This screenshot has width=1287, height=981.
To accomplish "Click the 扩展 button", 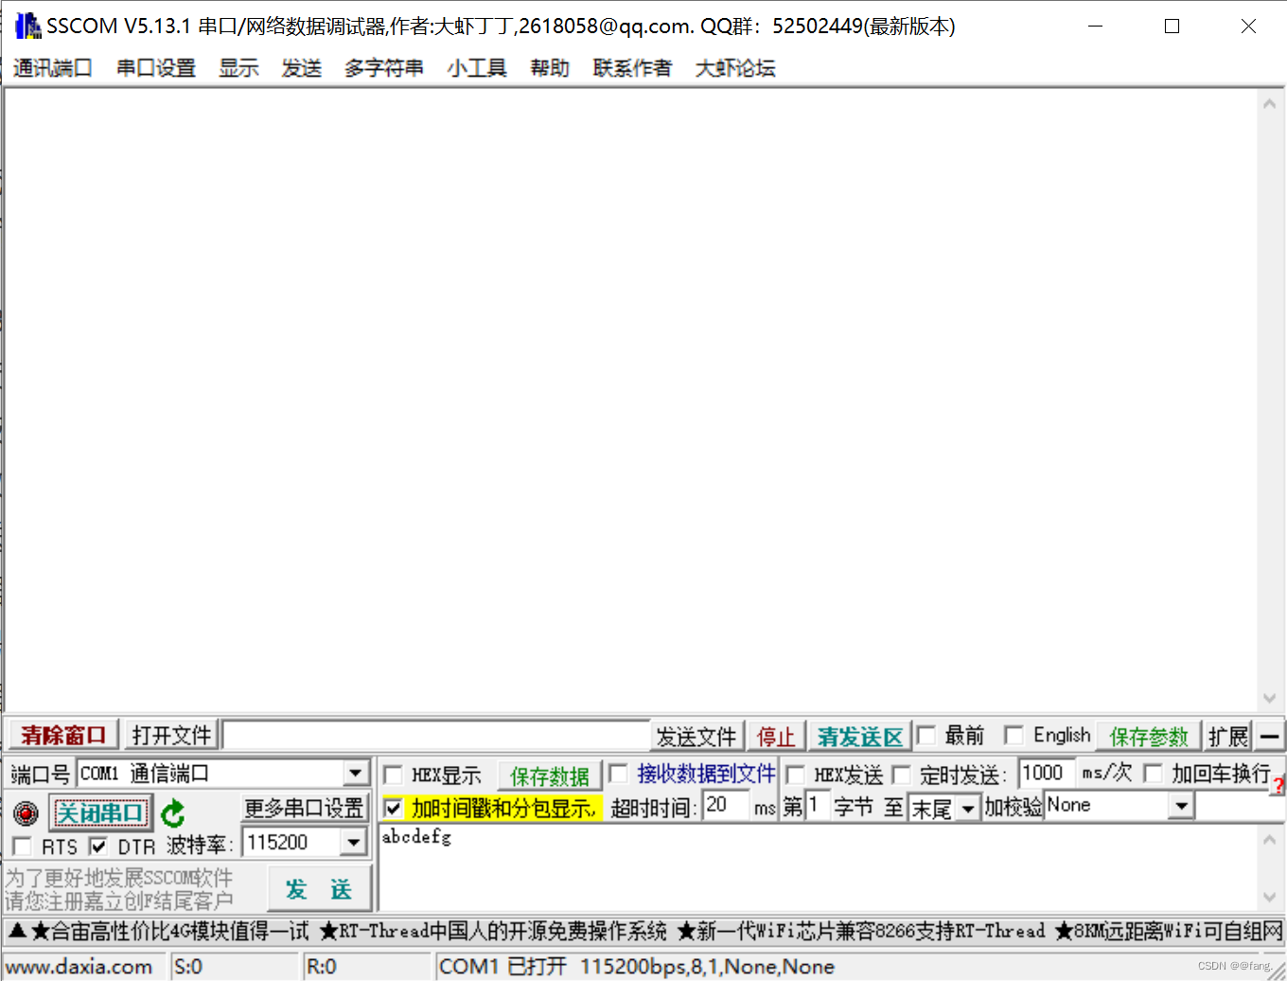I will click(x=1228, y=736).
